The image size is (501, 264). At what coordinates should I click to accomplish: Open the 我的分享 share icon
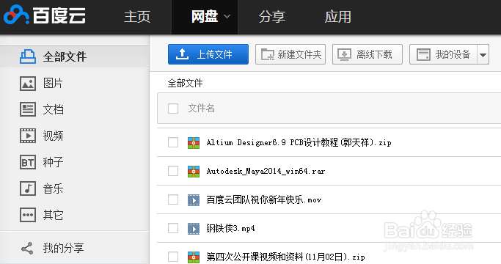(27, 249)
